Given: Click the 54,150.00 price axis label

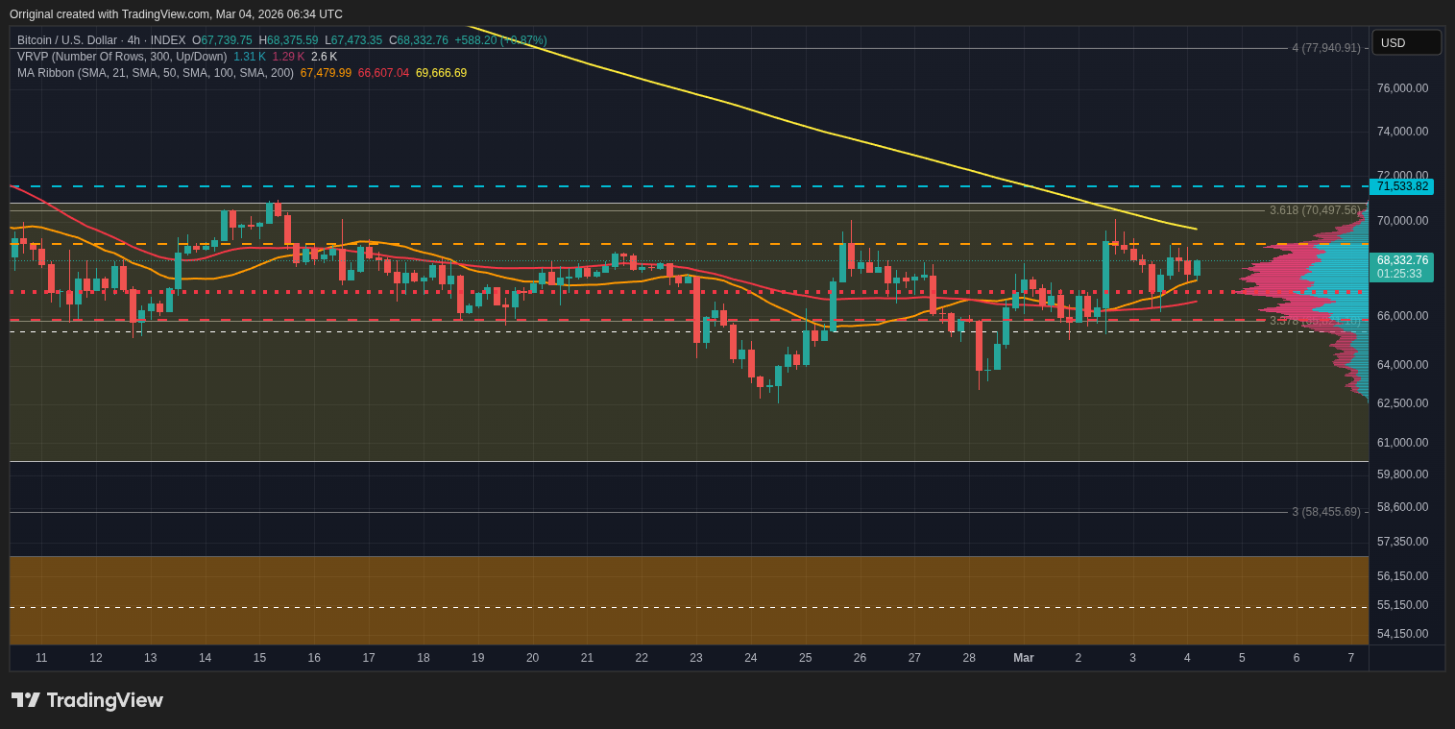Looking at the screenshot, I should [1402, 634].
